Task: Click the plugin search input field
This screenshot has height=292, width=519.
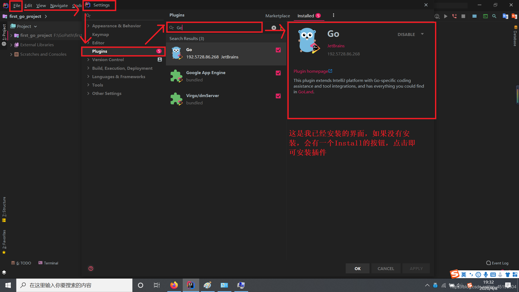Action: [216, 28]
